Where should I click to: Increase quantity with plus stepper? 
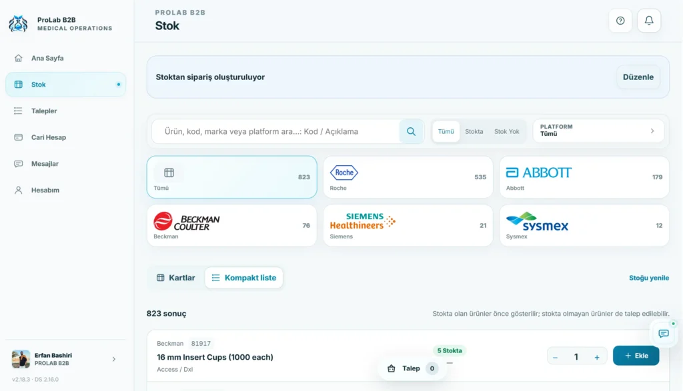(597, 357)
